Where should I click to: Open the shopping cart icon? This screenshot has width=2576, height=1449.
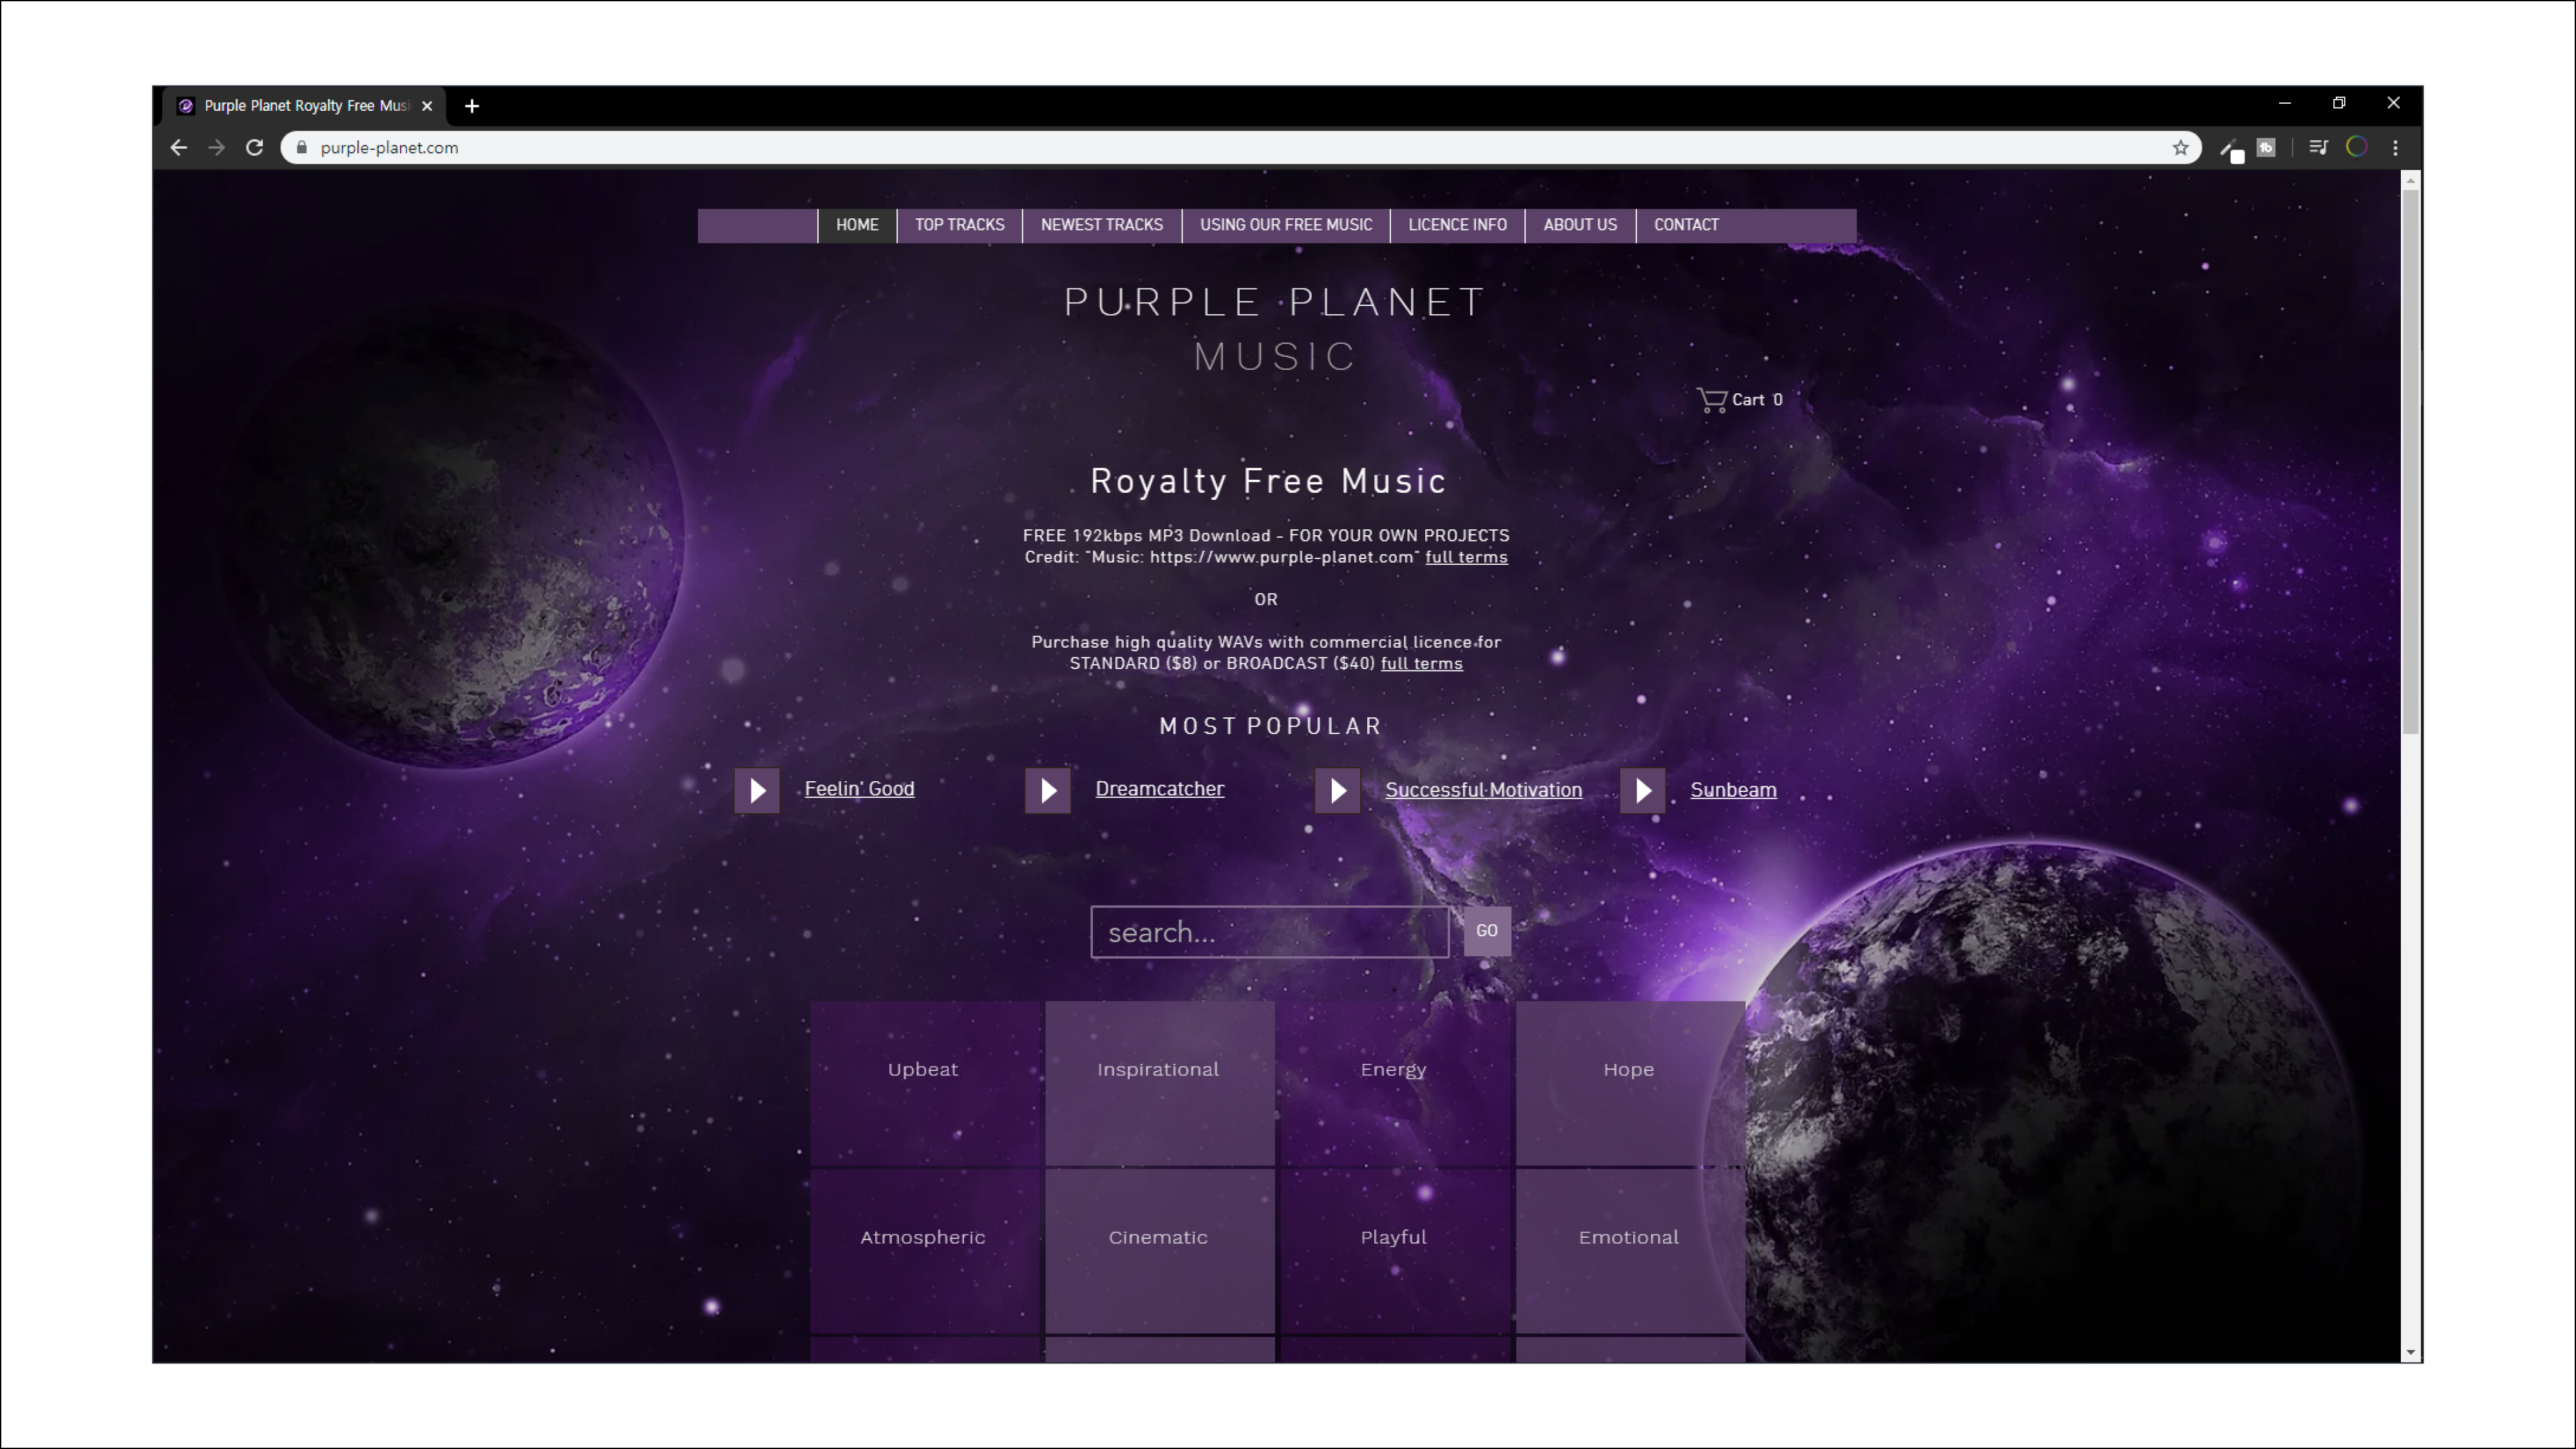point(1712,400)
